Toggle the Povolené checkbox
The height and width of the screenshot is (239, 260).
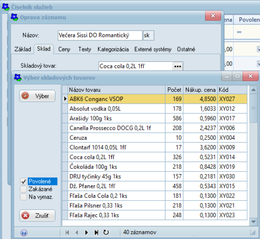pyautogui.click(x=23, y=181)
